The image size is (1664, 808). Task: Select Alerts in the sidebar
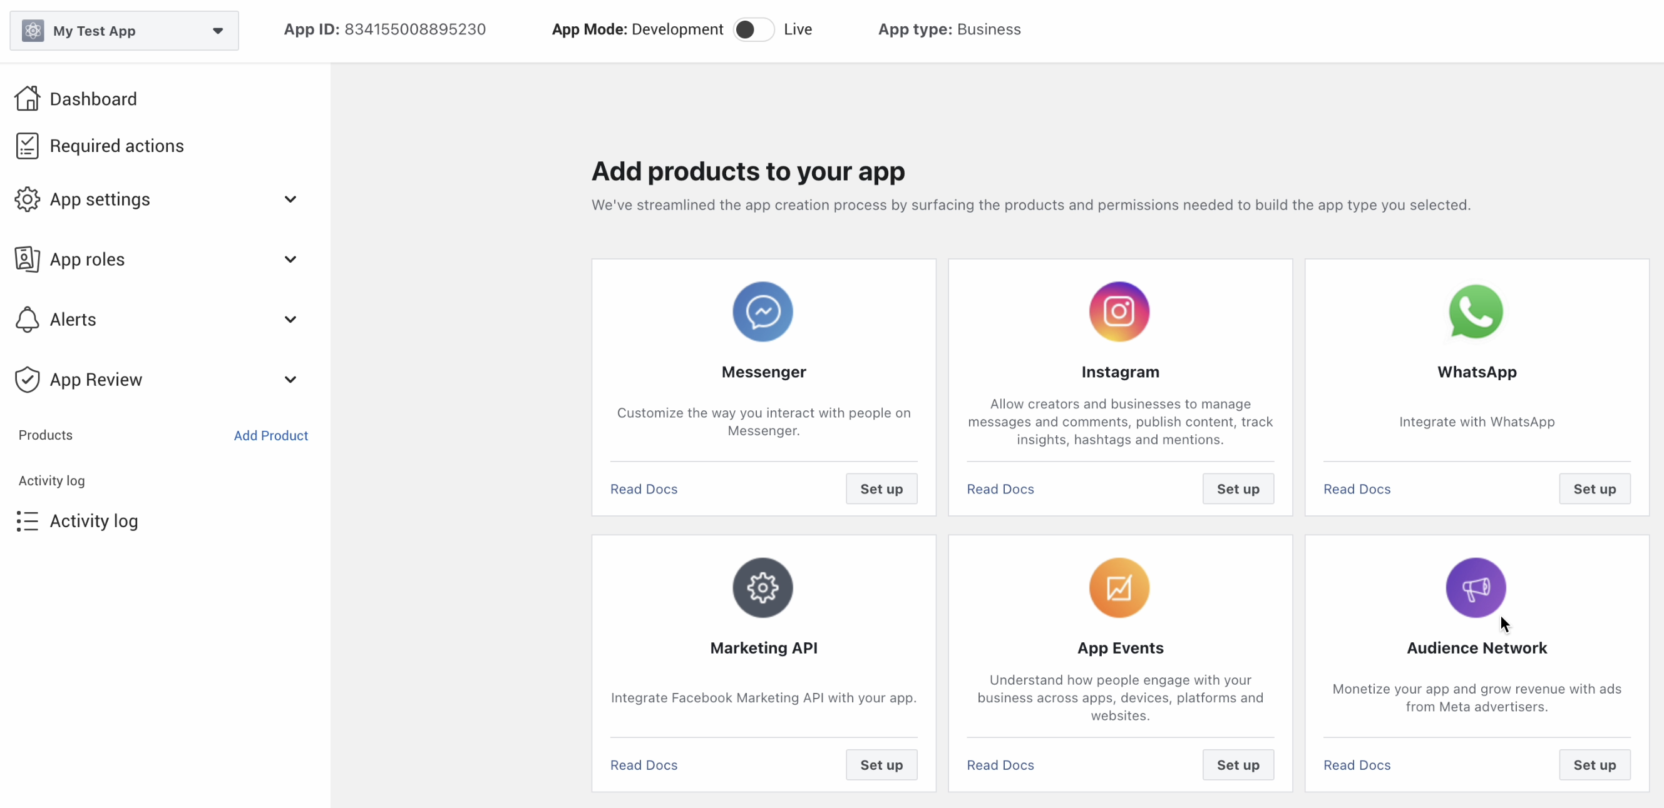73,320
